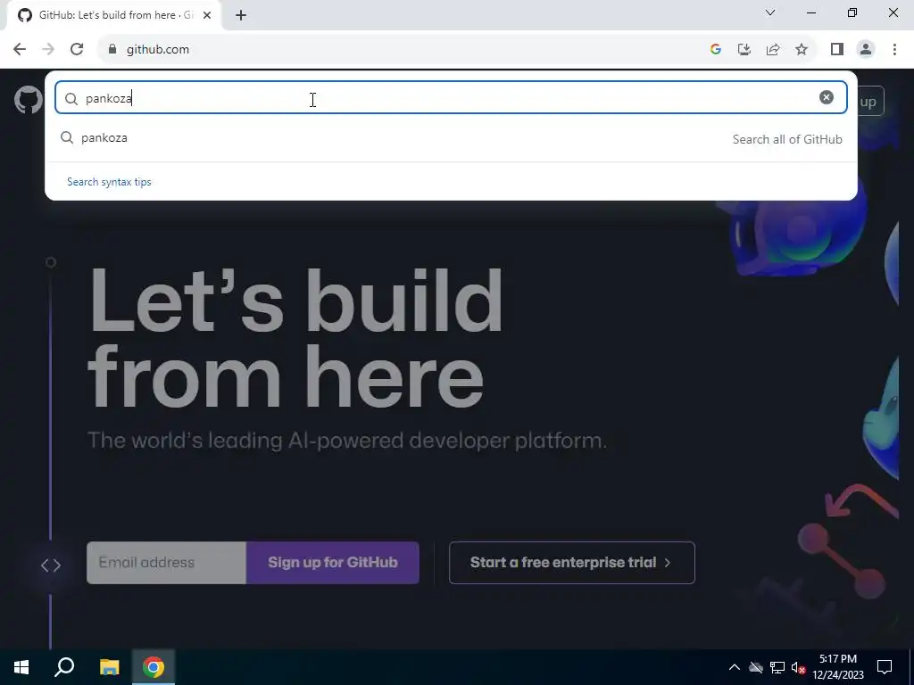Open the Chrome profile avatar

tap(866, 50)
